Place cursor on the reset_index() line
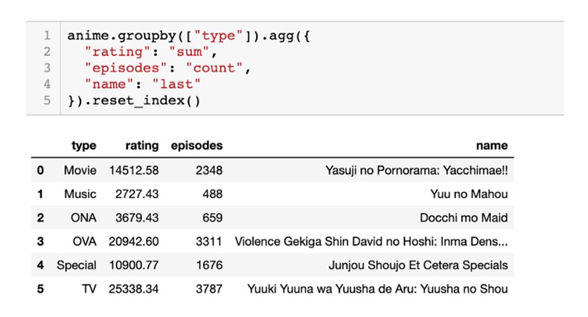Screen dimensions: 588x317 tap(134, 100)
